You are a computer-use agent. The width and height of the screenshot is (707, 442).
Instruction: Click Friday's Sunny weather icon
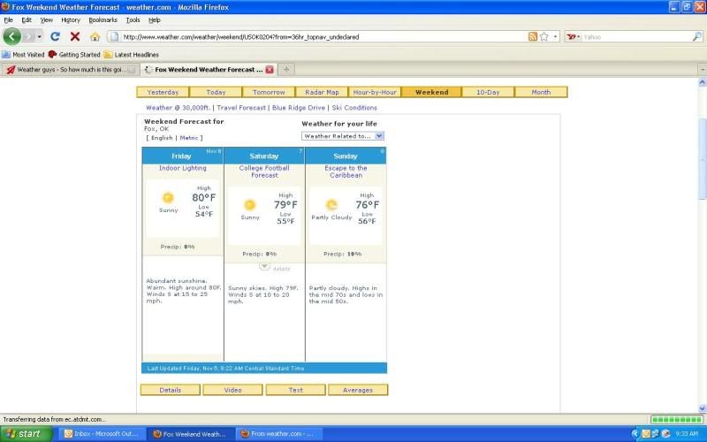click(x=168, y=197)
